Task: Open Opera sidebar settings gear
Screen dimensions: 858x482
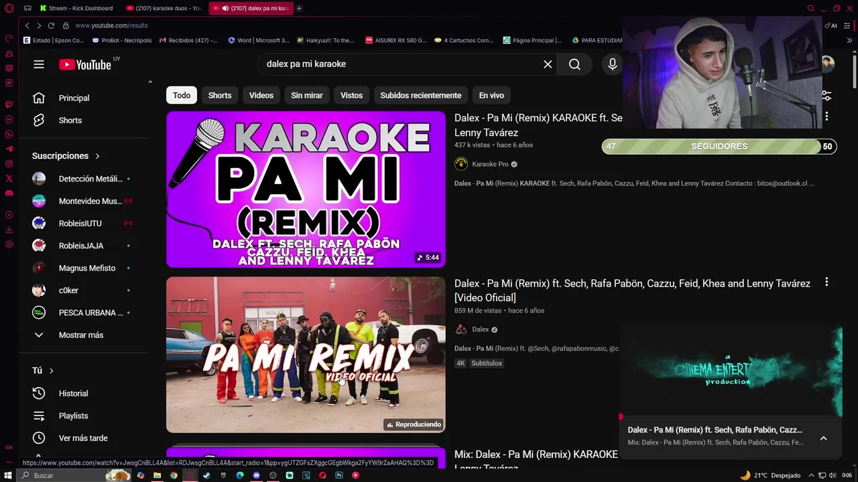Action: (9, 244)
